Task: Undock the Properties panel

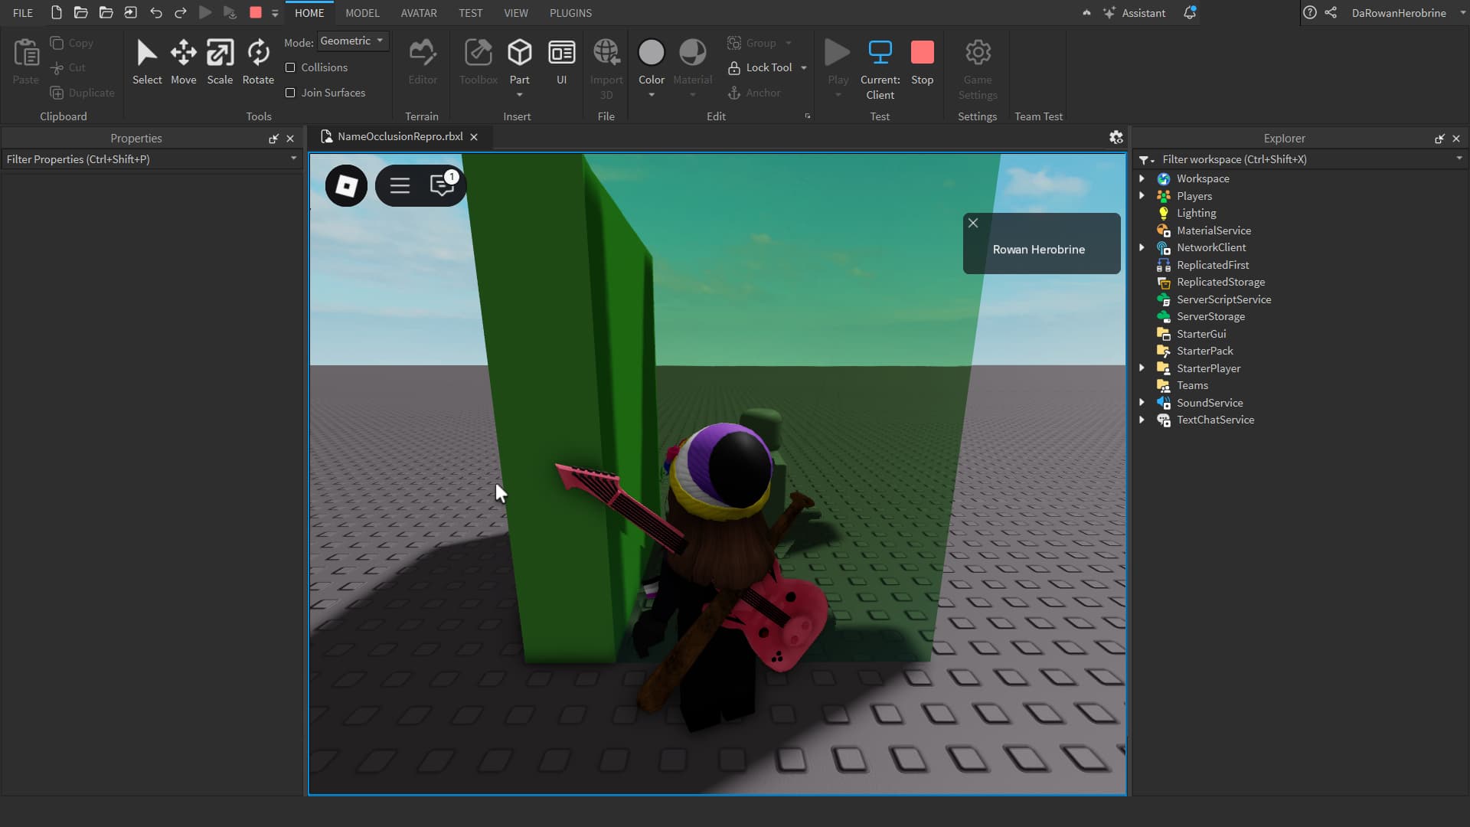Action: pyautogui.click(x=273, y=139)
